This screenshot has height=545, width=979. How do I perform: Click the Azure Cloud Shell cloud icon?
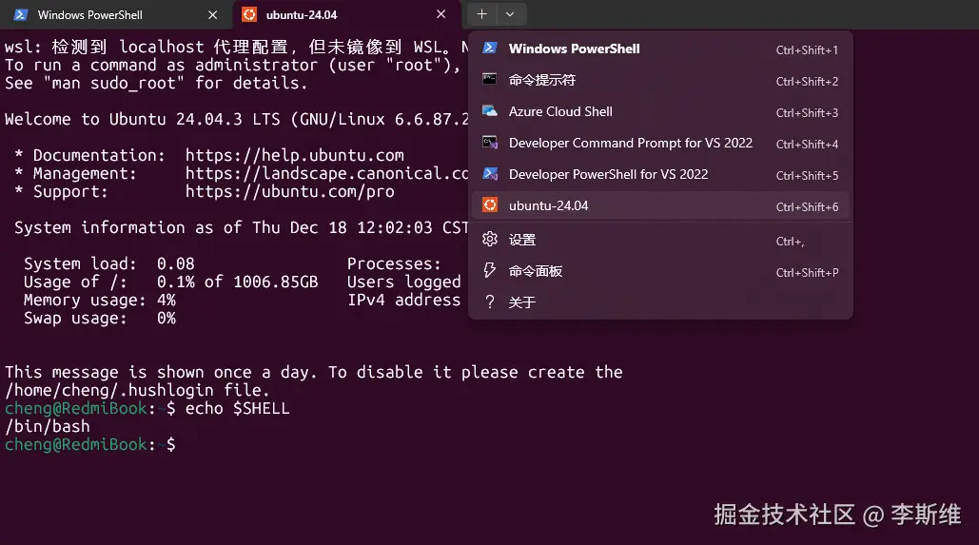490,111
